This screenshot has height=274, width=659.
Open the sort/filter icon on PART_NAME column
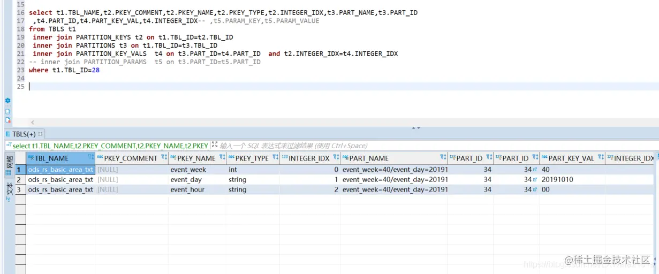443,158
